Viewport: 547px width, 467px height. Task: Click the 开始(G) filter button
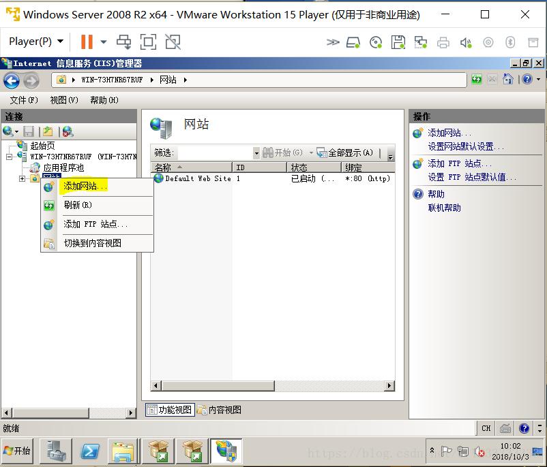[x=283, y=152]
